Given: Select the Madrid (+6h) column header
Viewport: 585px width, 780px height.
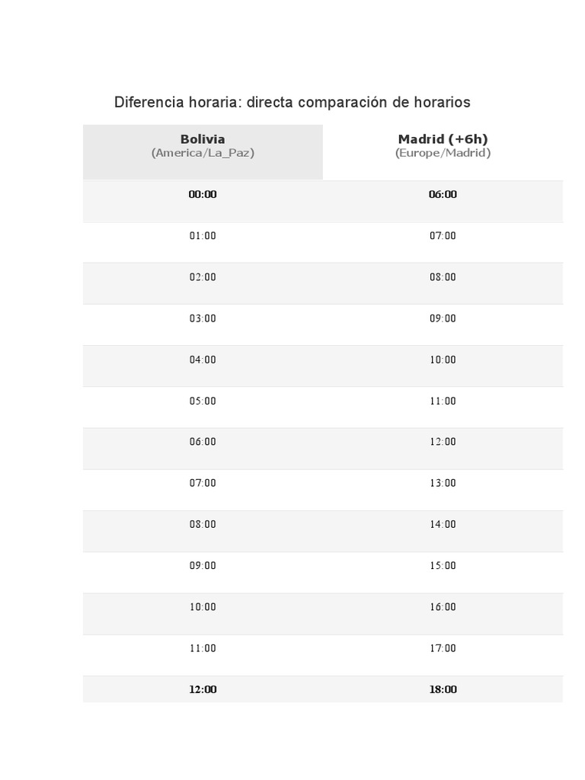Looking at the screenshot, I should click(443, 139).
